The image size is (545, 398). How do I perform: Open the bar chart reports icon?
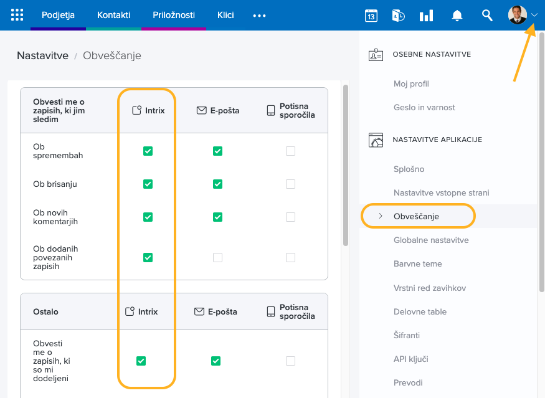(426, 16)
